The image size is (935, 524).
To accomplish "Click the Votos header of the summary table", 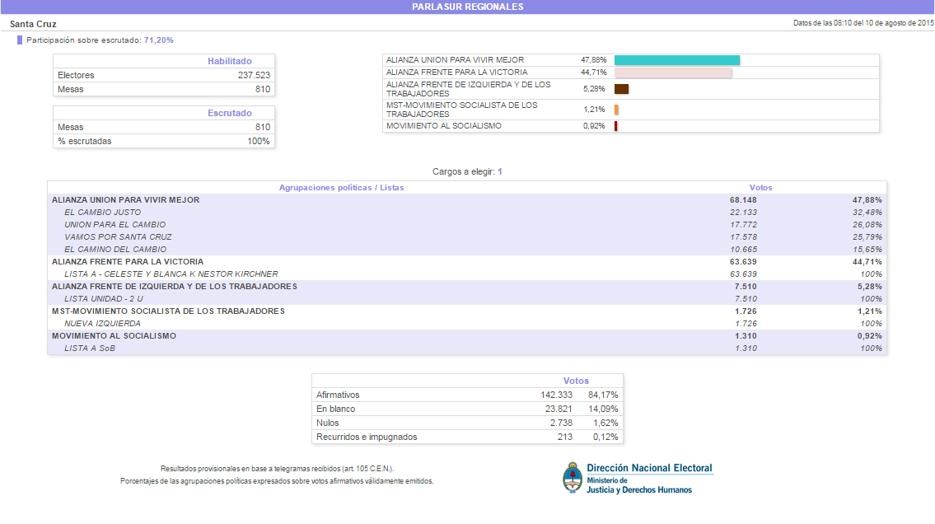I will 576,381.
